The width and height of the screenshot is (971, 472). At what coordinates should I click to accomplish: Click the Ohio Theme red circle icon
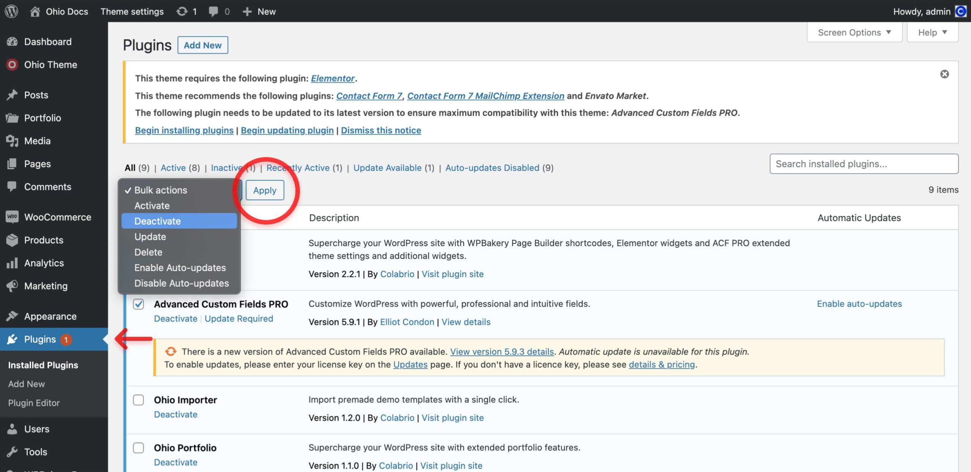pos(12,65)
